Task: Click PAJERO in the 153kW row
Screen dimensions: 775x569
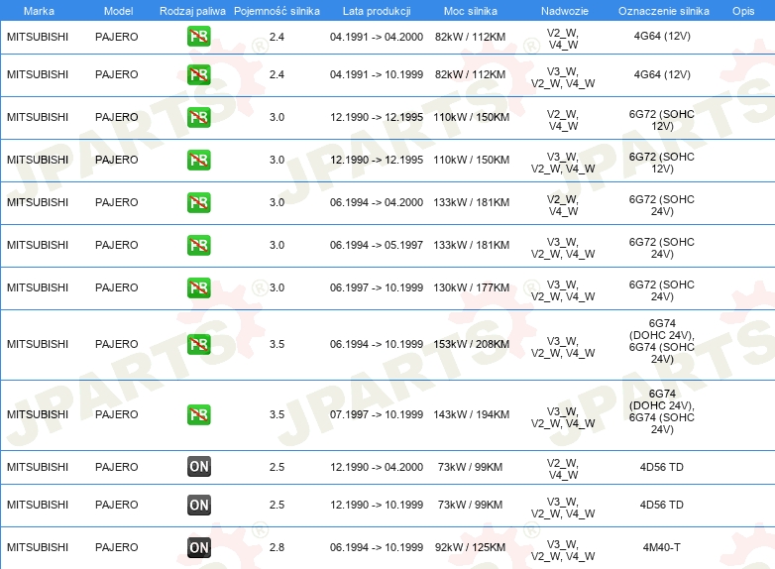Action: (x=117, y=344)
